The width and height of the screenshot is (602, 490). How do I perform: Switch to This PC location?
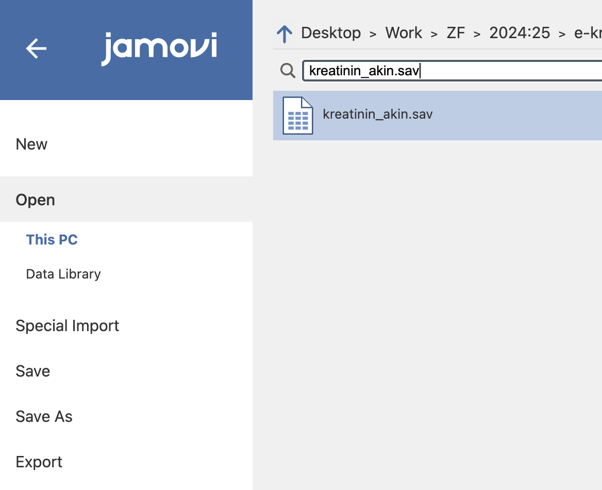coord(52,239)
